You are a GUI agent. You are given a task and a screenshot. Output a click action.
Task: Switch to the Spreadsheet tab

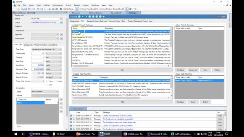(116, 13)
